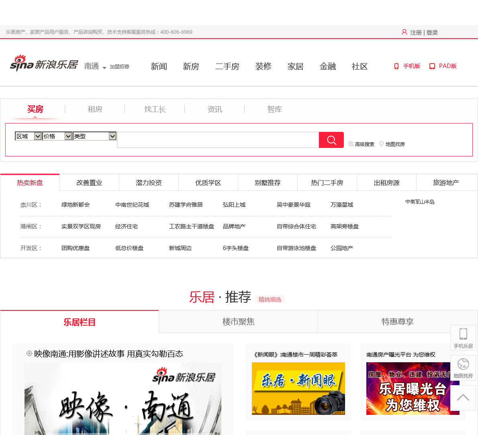Switch to the 旅游地产 tab
This screenshot has height=435, width=478.
446,183
